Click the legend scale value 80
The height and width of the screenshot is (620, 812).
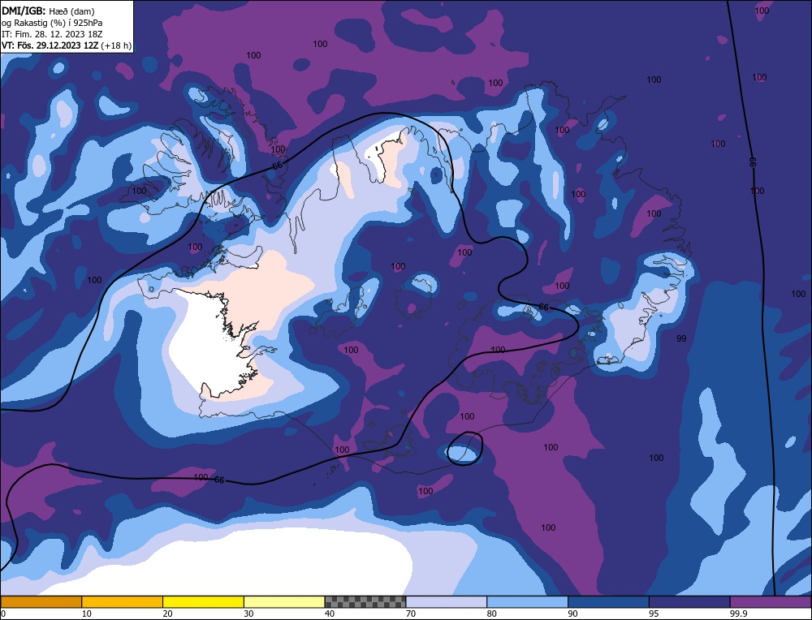coord(491,614)
